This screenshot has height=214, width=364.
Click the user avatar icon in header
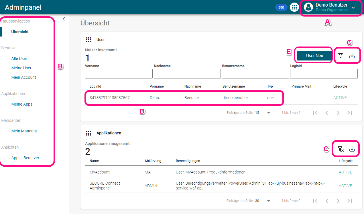click(x=308, y=7)
